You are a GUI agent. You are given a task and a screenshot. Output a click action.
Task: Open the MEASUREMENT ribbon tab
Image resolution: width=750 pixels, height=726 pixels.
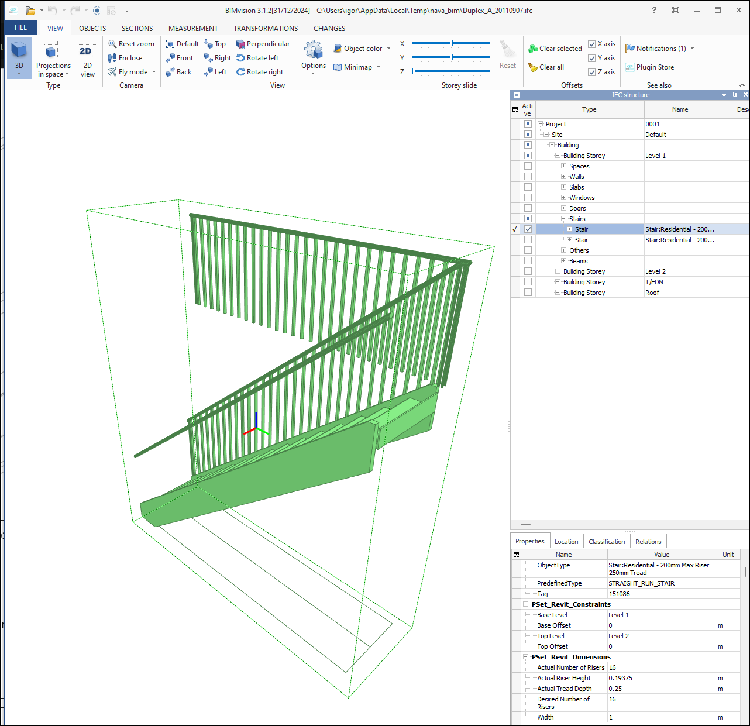(193, 28)
